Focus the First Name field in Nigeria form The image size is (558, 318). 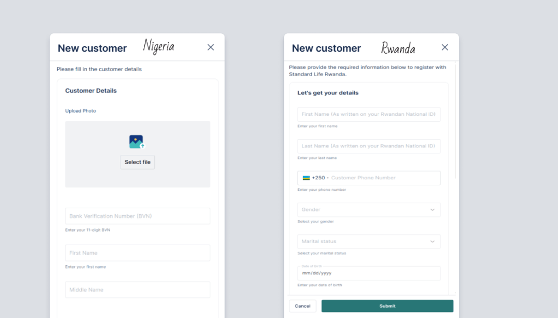(137, 253)
